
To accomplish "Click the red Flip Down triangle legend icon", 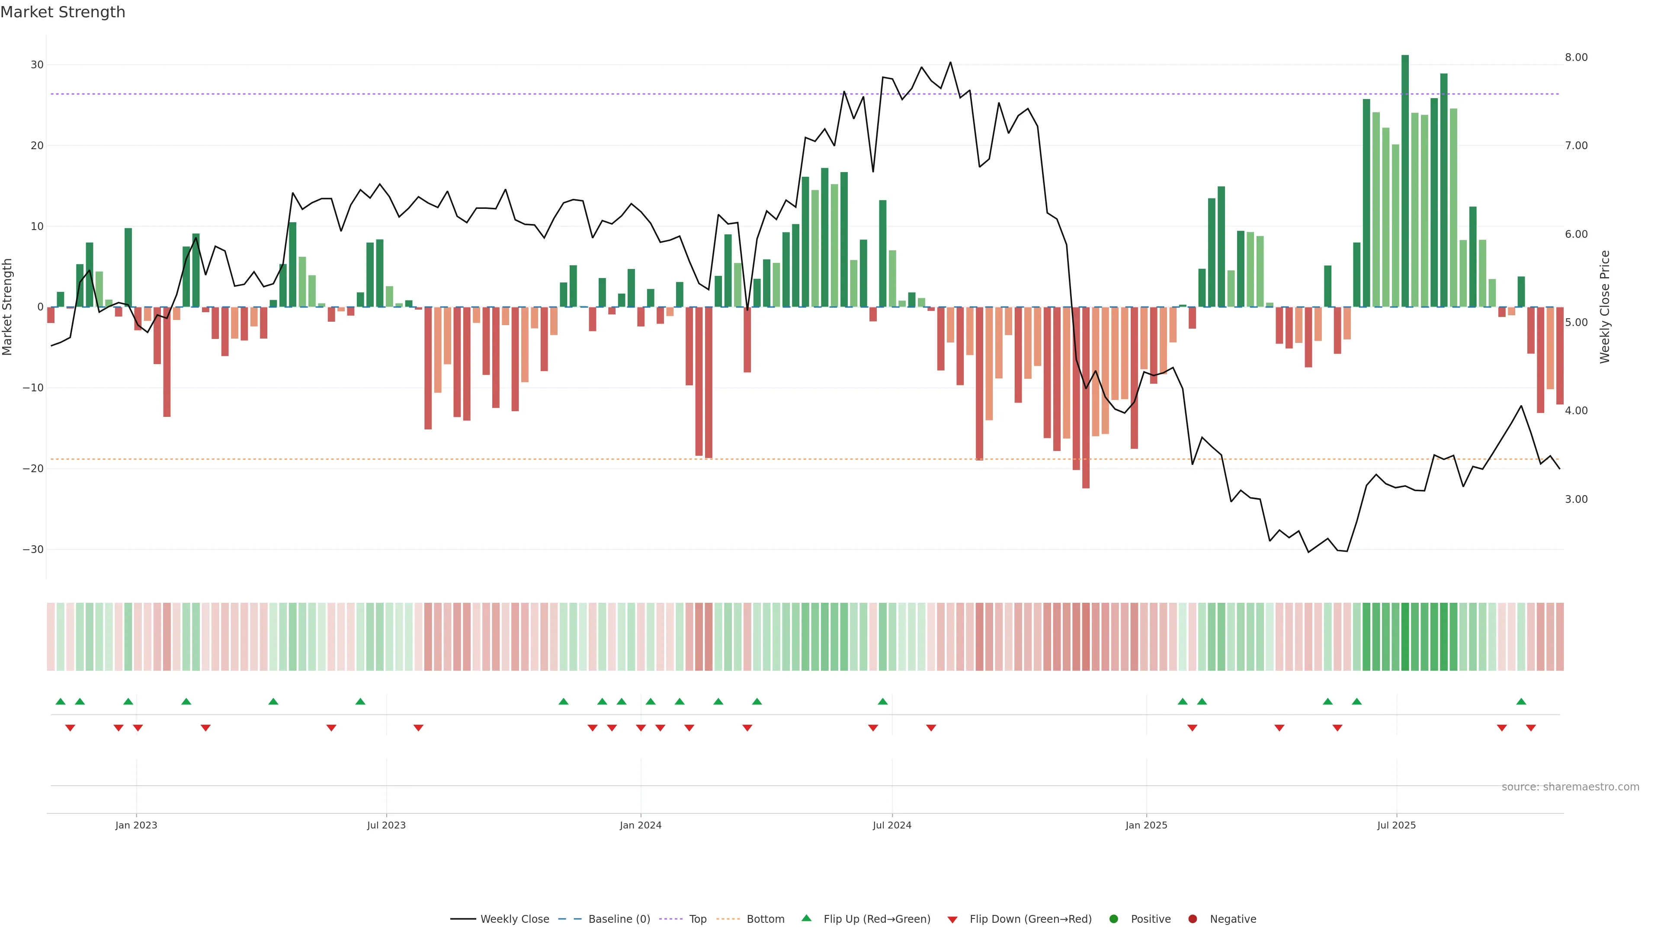I will click(952, 920).
